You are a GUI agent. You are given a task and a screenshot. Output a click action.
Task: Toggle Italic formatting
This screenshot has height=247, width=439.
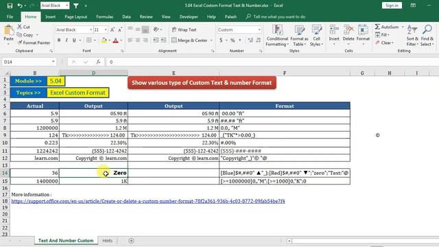(x=67, y=40)
